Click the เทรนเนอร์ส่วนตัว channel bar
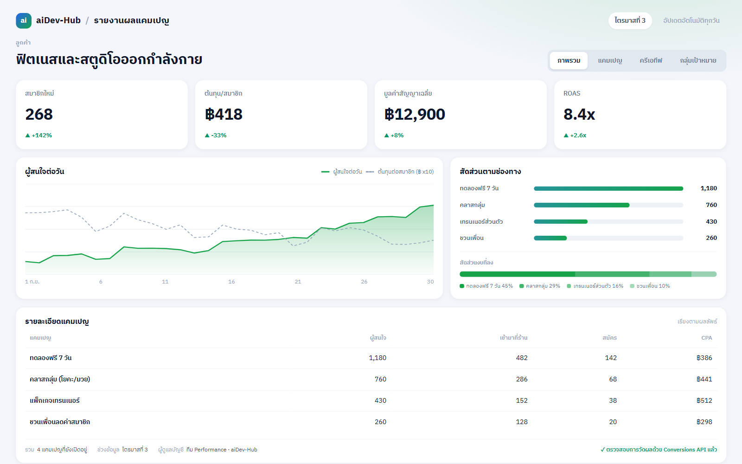 608,222
